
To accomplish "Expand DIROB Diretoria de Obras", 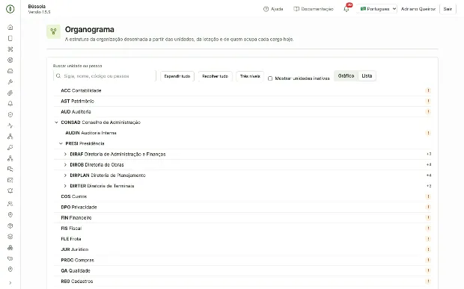I will point(65,165).
